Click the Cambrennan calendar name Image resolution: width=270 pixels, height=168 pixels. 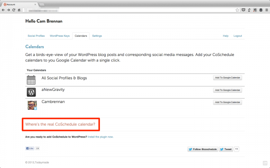(53, 102)
